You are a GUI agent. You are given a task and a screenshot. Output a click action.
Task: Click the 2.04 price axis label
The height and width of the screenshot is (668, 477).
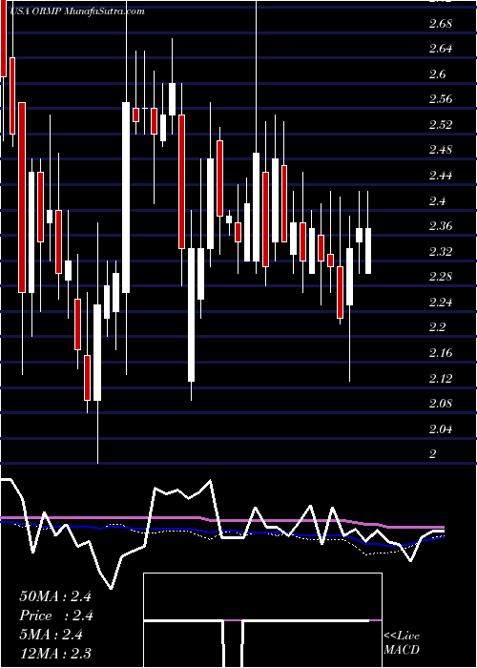click(x=441, y=429)
